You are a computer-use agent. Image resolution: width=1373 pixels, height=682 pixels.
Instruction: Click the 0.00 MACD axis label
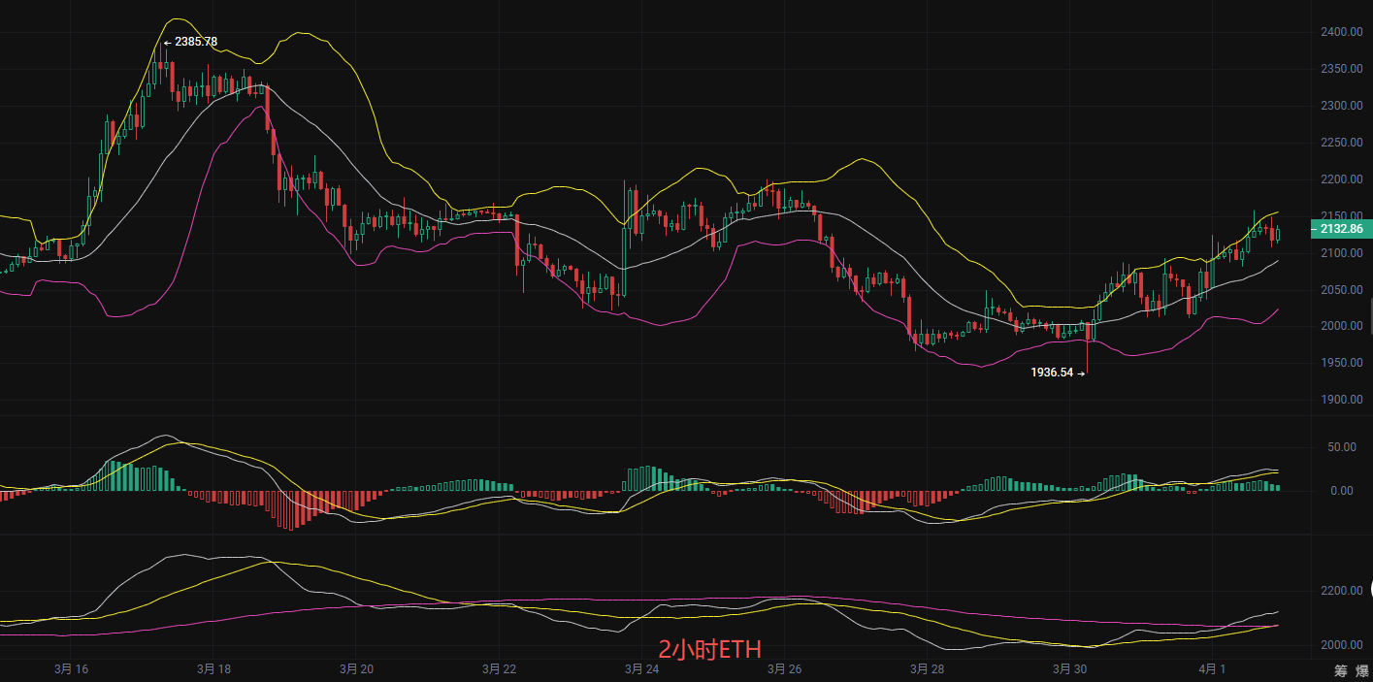[x=1343, y=491]
